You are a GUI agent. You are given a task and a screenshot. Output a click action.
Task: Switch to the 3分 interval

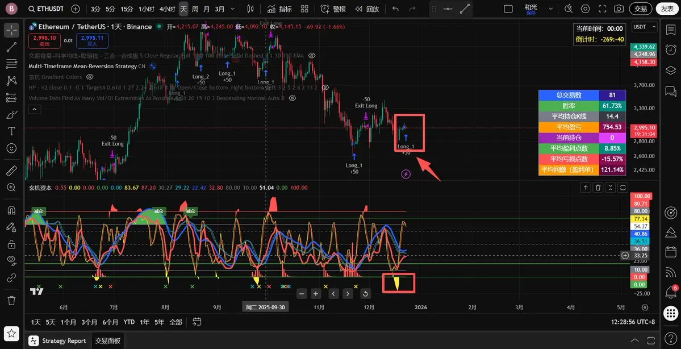tap(95, 9)
